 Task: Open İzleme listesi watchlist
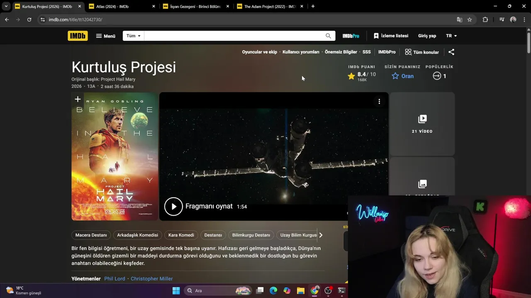point(391,36)
